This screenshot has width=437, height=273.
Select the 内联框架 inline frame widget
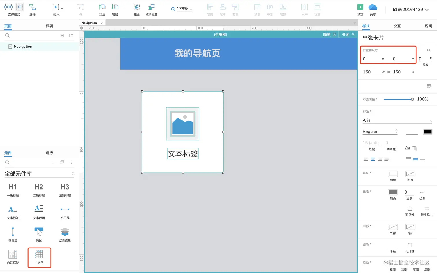pos(13,257)
